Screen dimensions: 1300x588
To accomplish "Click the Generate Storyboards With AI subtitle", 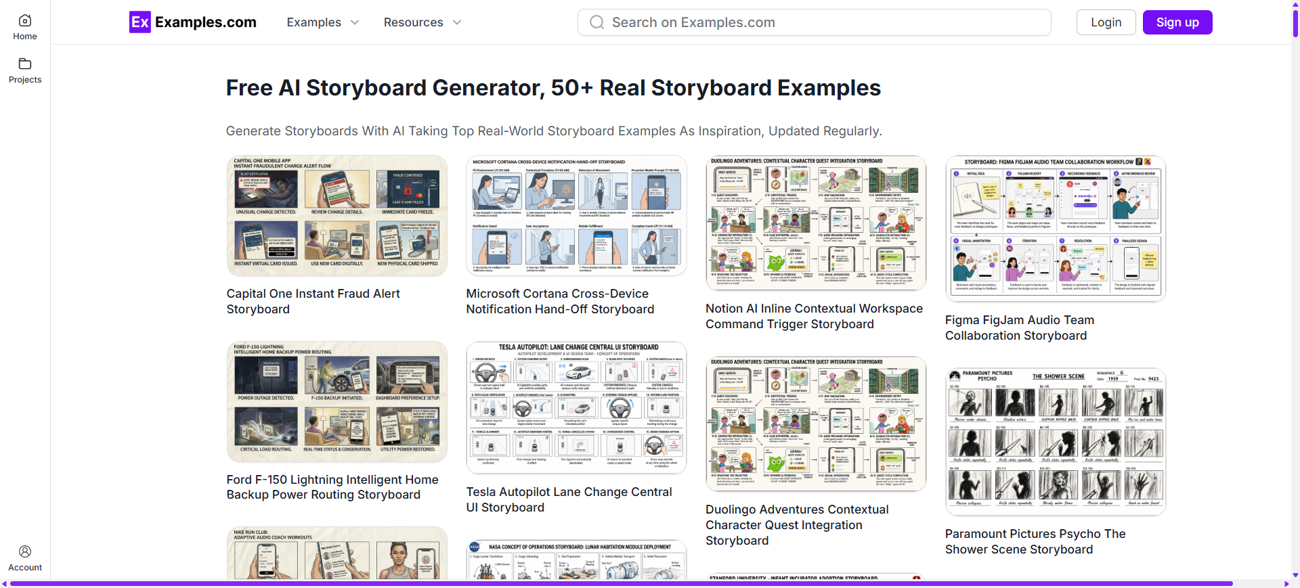I will (554, 131).
